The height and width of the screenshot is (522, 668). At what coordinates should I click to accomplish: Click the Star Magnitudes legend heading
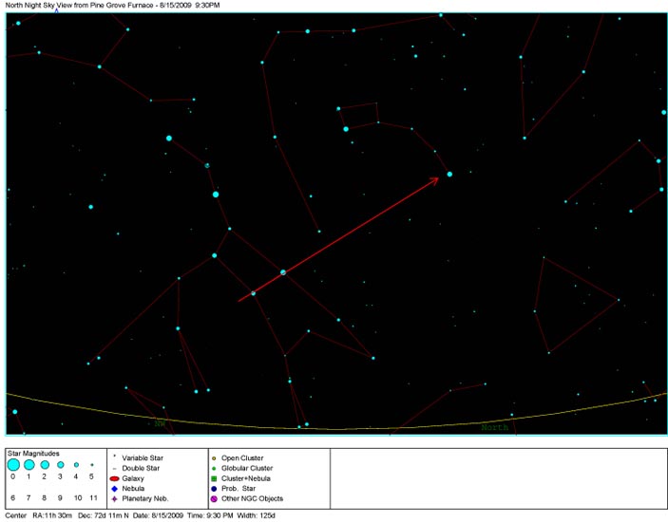pyautogui.click(x=35, y=453)
